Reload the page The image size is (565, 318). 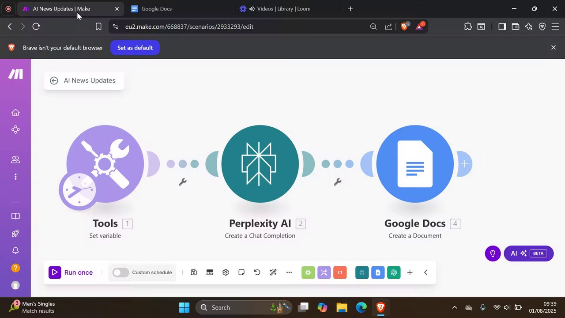click(x=36, y=26)
